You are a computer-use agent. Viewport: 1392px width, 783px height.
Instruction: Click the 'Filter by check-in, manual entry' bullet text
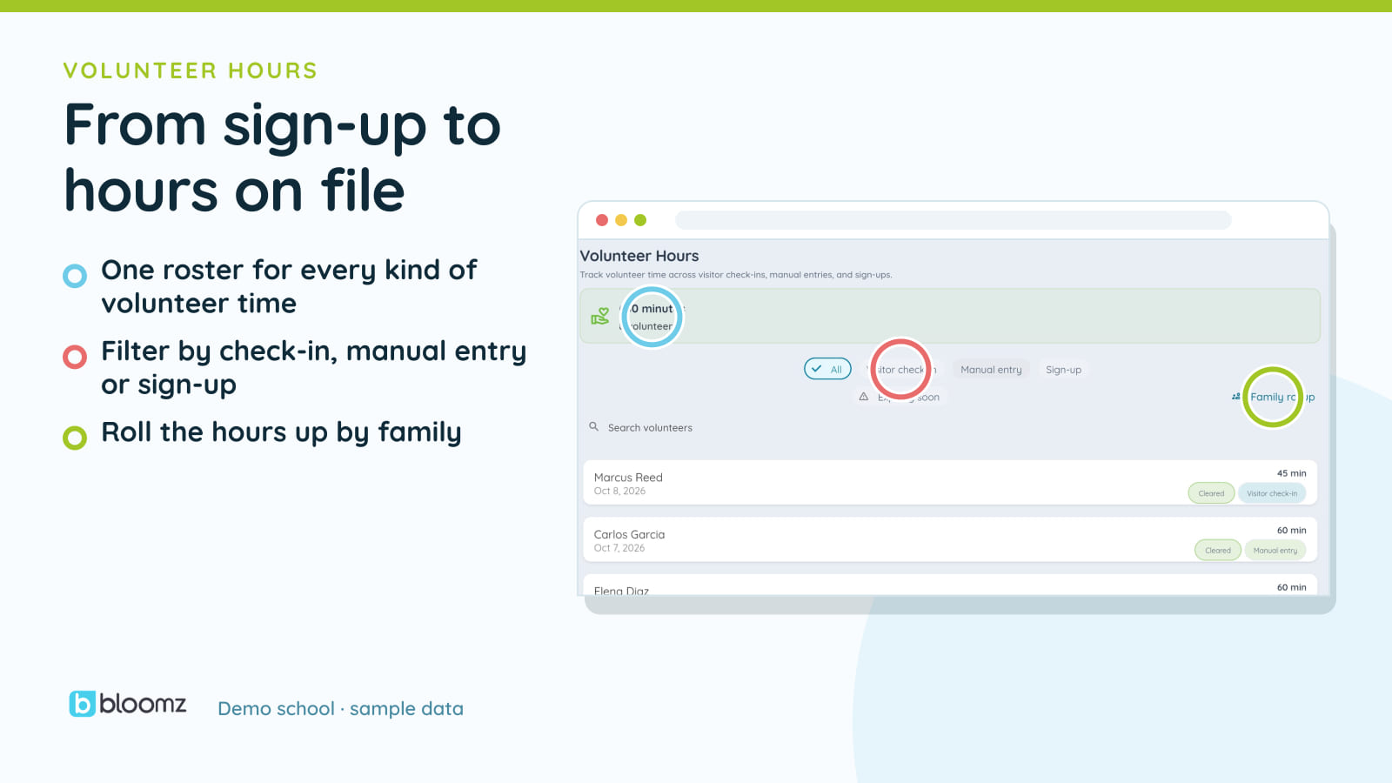[x=314, y=367]
